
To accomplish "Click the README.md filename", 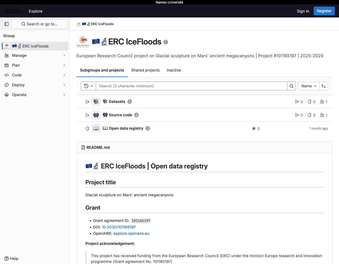I will click(x=98, y=147).
